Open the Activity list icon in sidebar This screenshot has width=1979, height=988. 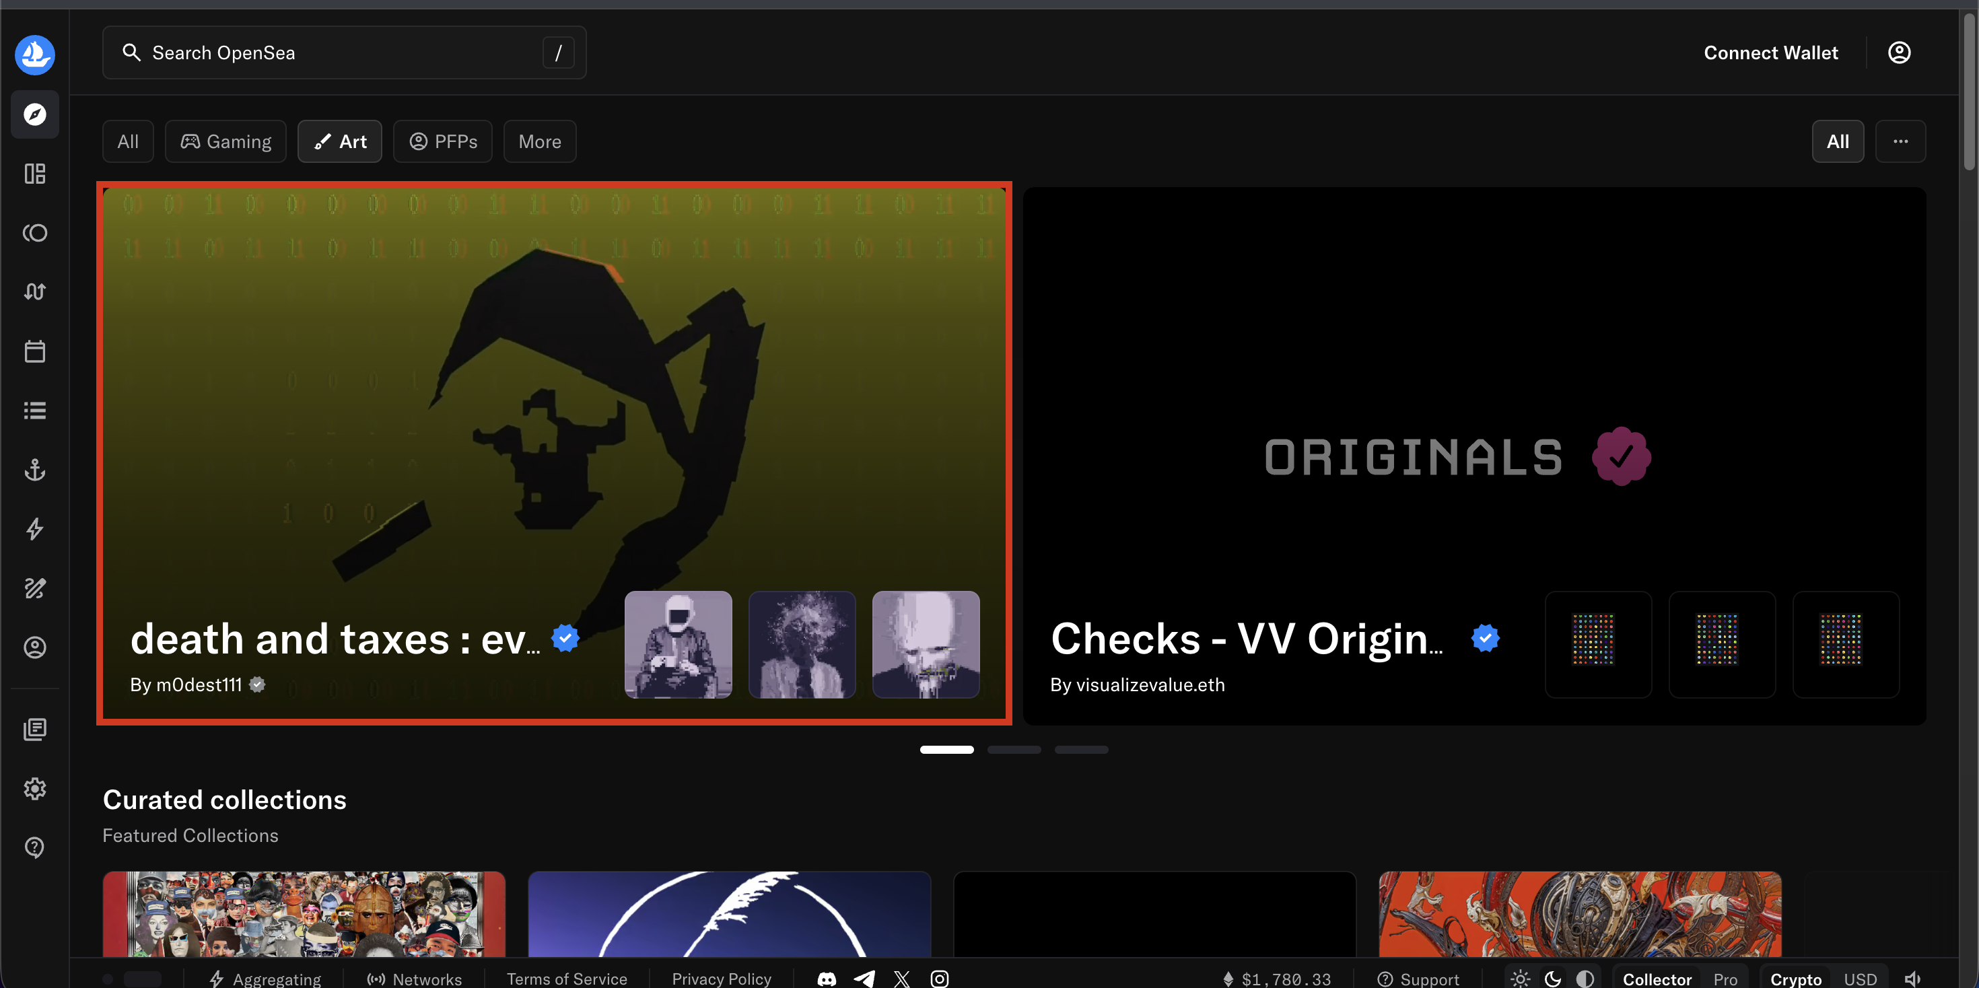(34, 411)
